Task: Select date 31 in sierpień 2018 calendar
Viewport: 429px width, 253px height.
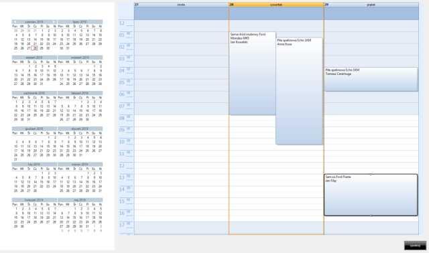Action: pyautogui.click(x=42, y=84)
